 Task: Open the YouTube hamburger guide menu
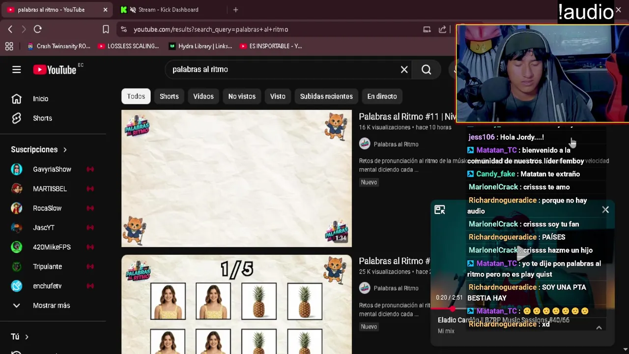[16, 69]
